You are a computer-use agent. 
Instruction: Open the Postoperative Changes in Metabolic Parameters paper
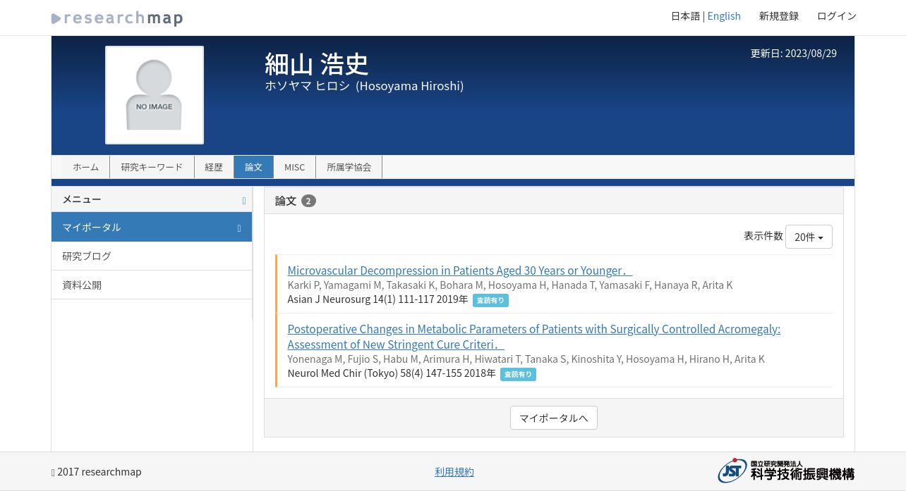[533, 337]
